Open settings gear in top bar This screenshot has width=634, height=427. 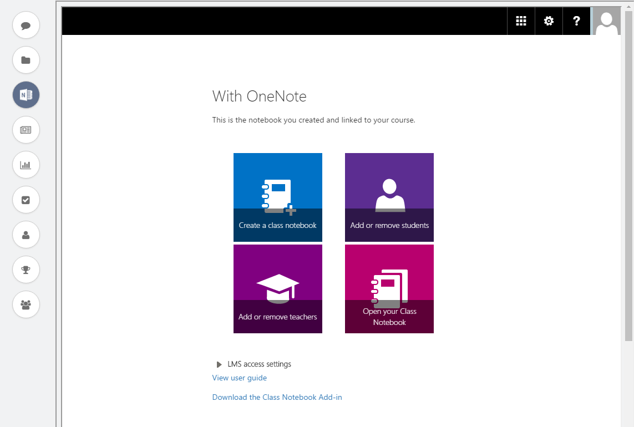point(549,21)
